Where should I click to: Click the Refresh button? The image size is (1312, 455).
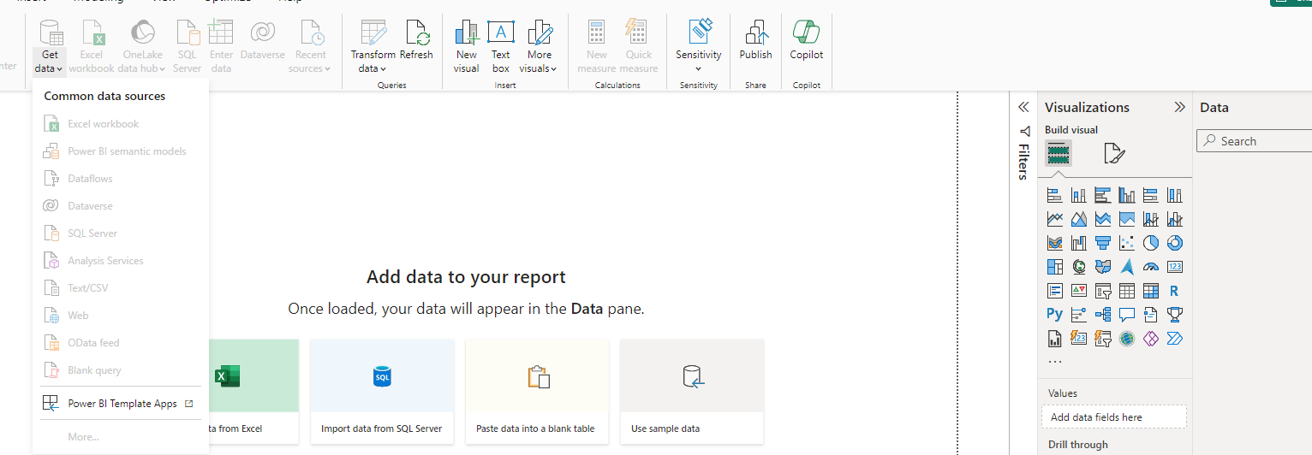coord(417,41)
